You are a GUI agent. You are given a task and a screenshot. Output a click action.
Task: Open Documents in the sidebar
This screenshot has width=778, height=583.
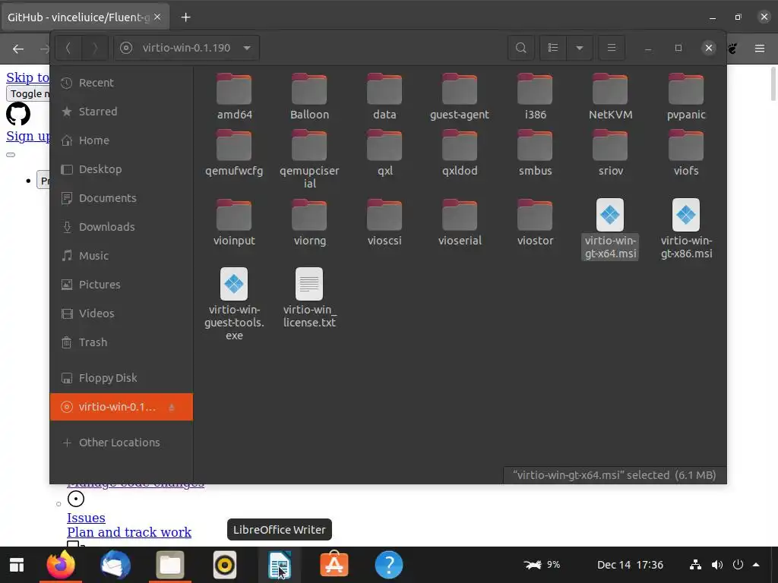click(121, 198)
